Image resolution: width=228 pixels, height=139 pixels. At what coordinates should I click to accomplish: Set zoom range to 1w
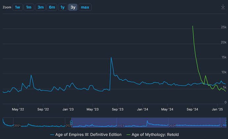click(x=18, y=7)
